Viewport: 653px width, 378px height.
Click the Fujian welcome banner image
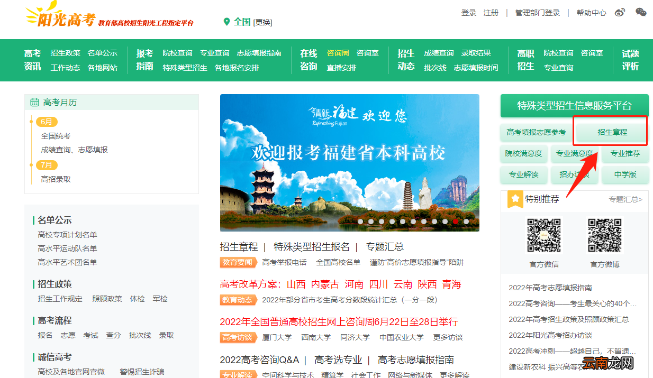coord(350,163)
